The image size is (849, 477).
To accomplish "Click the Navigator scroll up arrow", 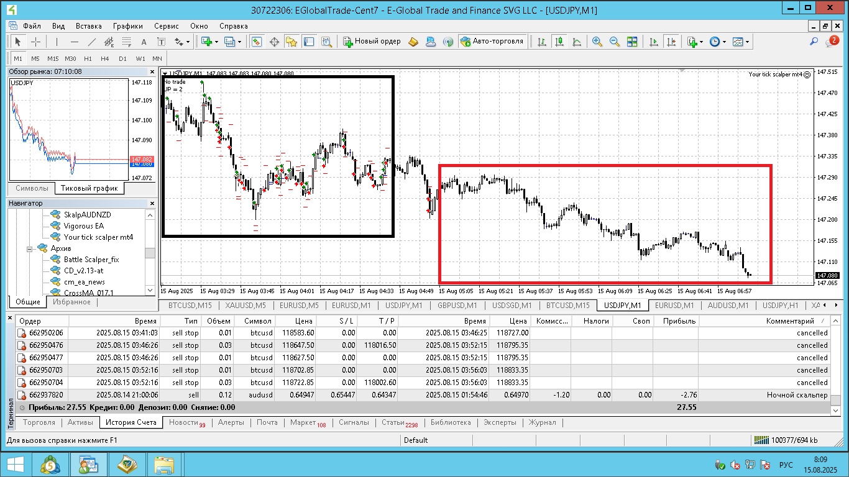I will point(150,214).
